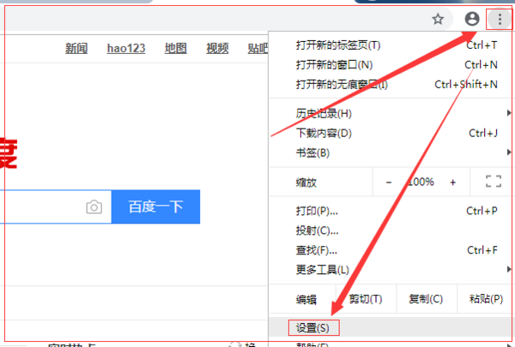Expand the 历史记录(H) submenu

click(324, 113)
